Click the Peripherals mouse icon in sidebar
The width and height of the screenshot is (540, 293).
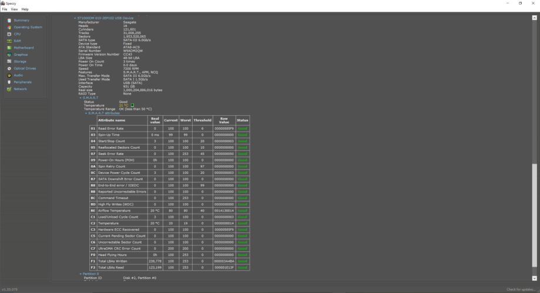tap(9, 82)
